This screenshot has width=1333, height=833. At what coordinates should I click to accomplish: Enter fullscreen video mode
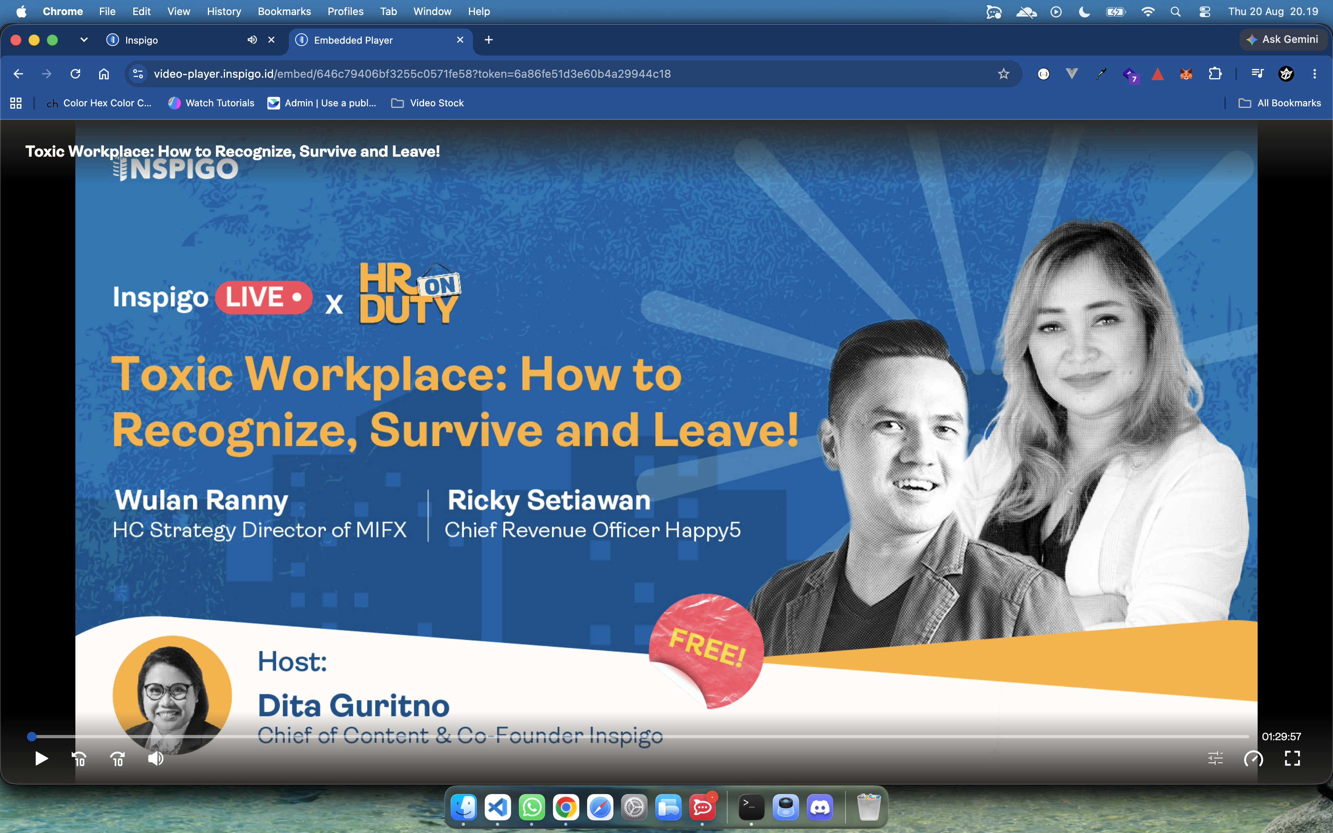[1292, 758]
